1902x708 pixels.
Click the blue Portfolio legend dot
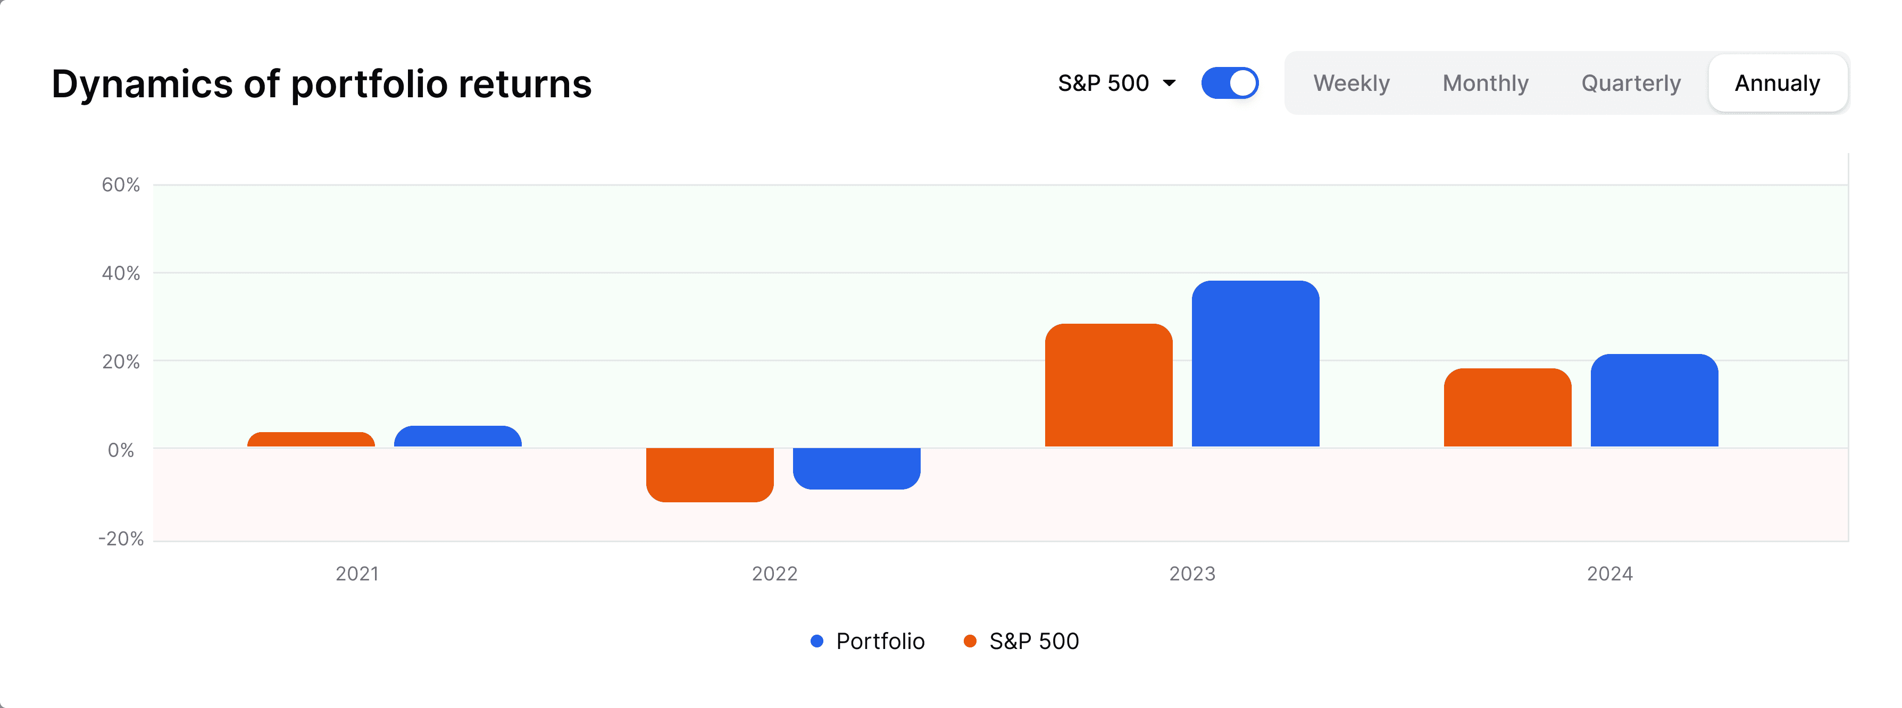pos(816,641)
